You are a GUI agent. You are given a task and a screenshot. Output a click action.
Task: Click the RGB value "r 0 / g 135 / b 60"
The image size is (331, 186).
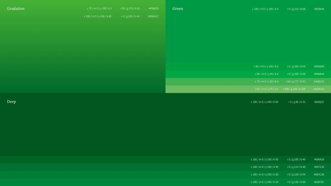coord(296,182)
